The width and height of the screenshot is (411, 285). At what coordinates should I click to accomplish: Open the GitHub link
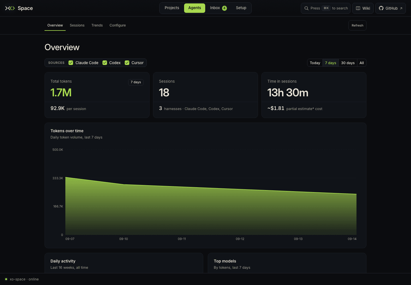(x=390, y=8)
